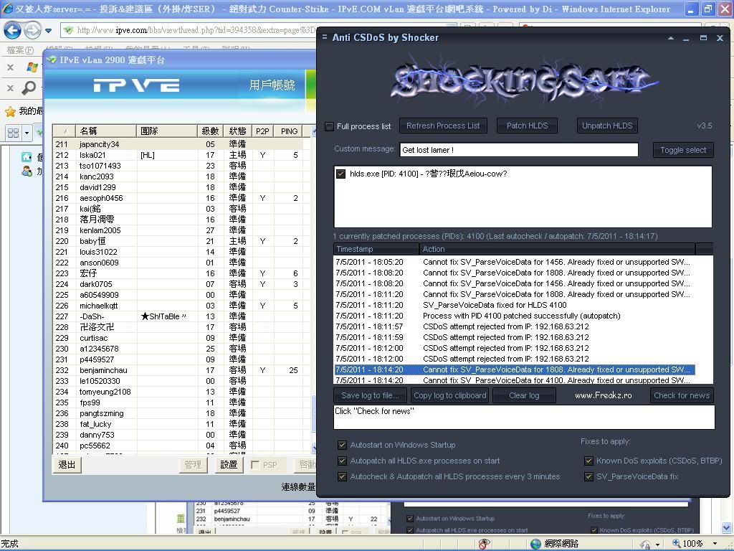Viewport: 734px width, 551px height.
Task: Open the zoom level 100% dropdown
Action: click(715, 544)
